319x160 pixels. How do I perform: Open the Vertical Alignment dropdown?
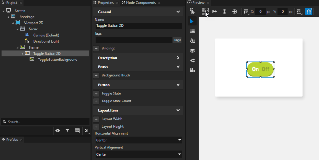pos(138,154)
